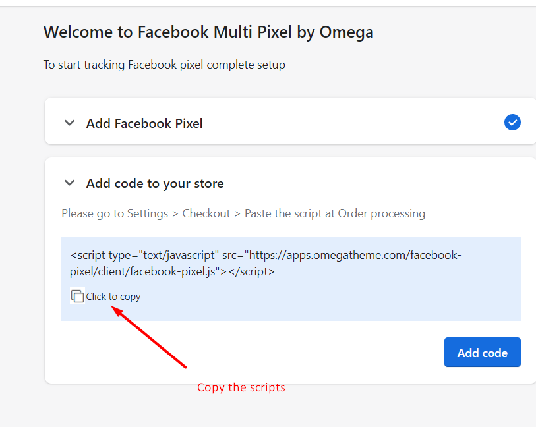Collapse the Add Facebook Pixel chevron
This screenshot has height=427, width=536.
pos(70,123)
